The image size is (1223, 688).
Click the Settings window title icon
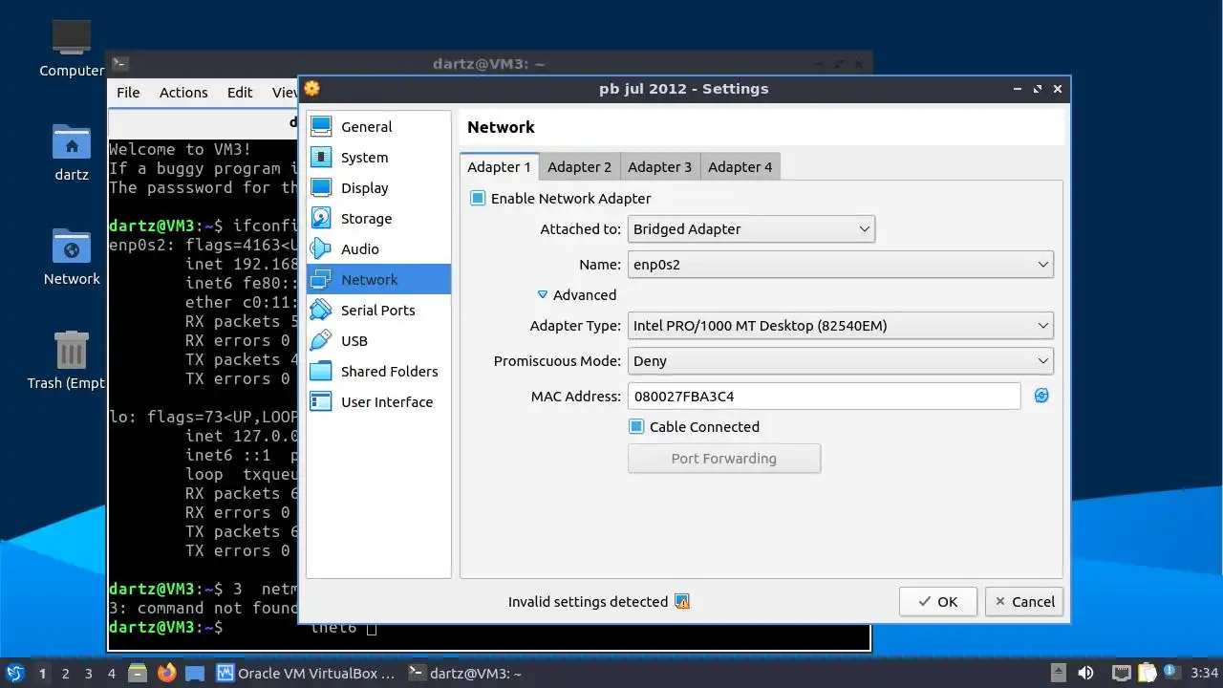pyautogui.click(x=311, y=89)
